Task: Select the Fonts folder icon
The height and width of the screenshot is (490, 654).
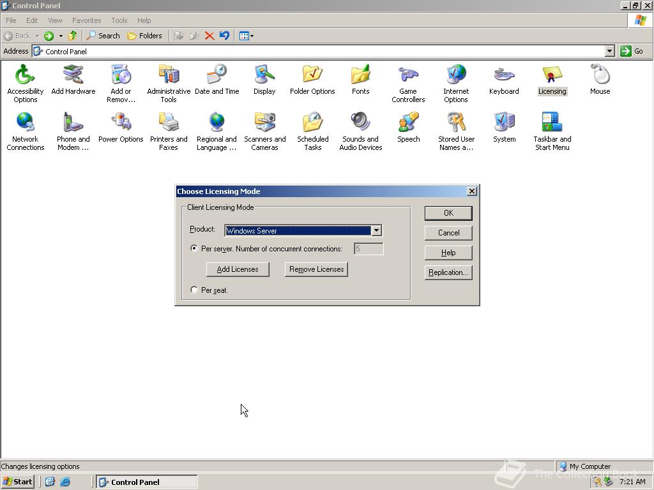Action: pyautogui.click(x=360, y=79)
